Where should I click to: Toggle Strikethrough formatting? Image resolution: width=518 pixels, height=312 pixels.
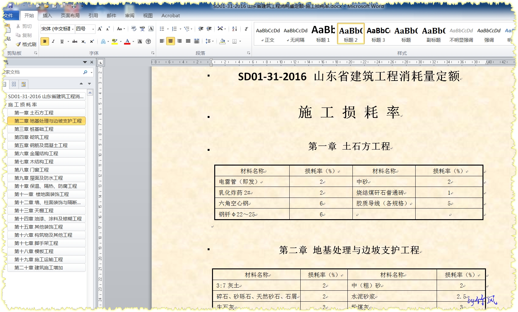pyautogui.click(x=74, y=41)
